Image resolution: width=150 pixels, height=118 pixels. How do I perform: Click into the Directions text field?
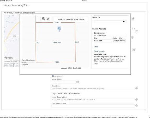tap(93, 89)
